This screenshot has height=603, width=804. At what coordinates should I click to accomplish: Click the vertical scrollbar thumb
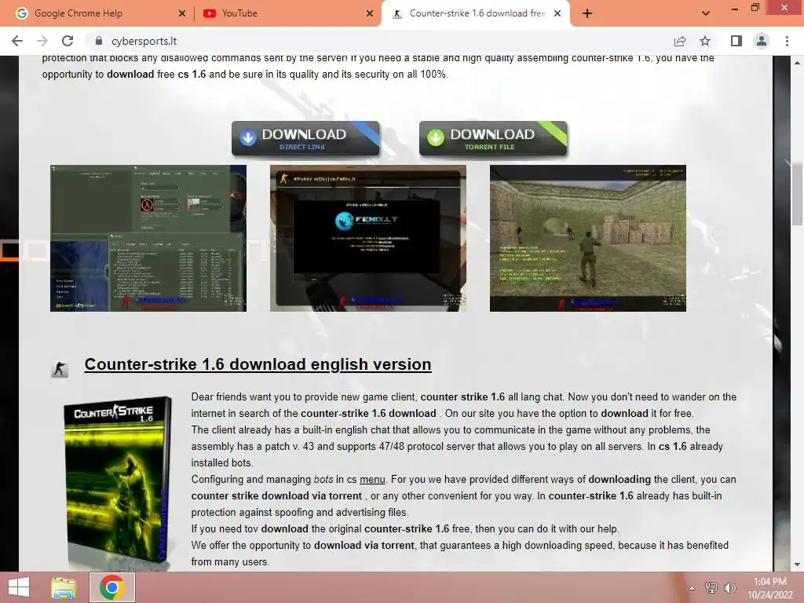[798, 194]
